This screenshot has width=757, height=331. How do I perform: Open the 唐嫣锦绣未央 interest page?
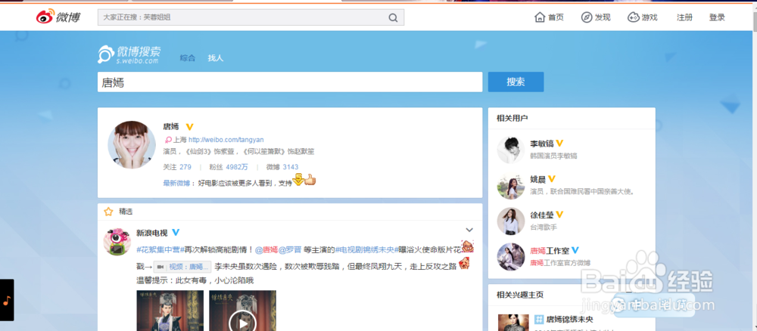click(x=570, y=320)
